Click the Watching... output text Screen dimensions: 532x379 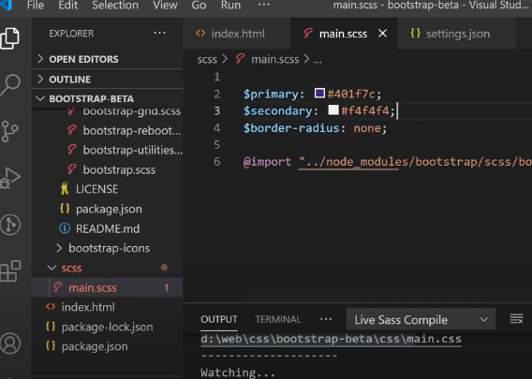pos(238,372)
